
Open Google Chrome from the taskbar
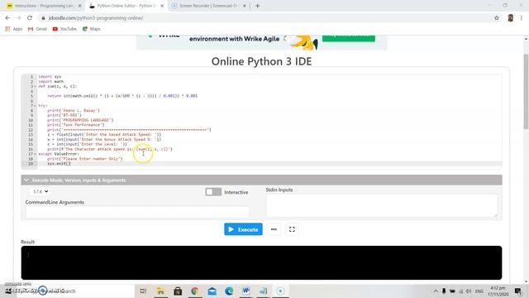(195, 291)
